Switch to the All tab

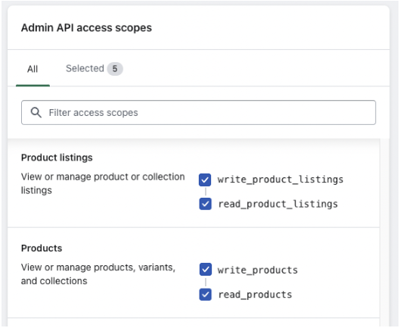[x=33, y=69]
